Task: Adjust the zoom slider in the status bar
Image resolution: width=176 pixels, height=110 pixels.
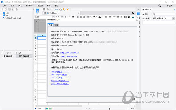Action: tap(110, 109)
